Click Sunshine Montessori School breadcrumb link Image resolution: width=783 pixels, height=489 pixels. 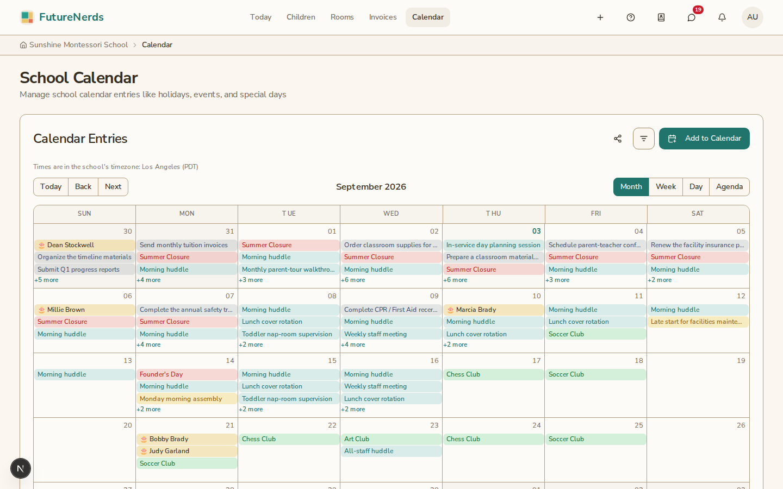pos(78,45)
